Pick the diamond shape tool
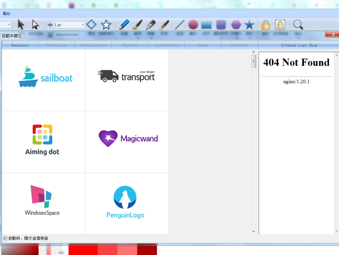Image resolution: width=339 pixels, height=255 pixels. (x=91, y=25)
